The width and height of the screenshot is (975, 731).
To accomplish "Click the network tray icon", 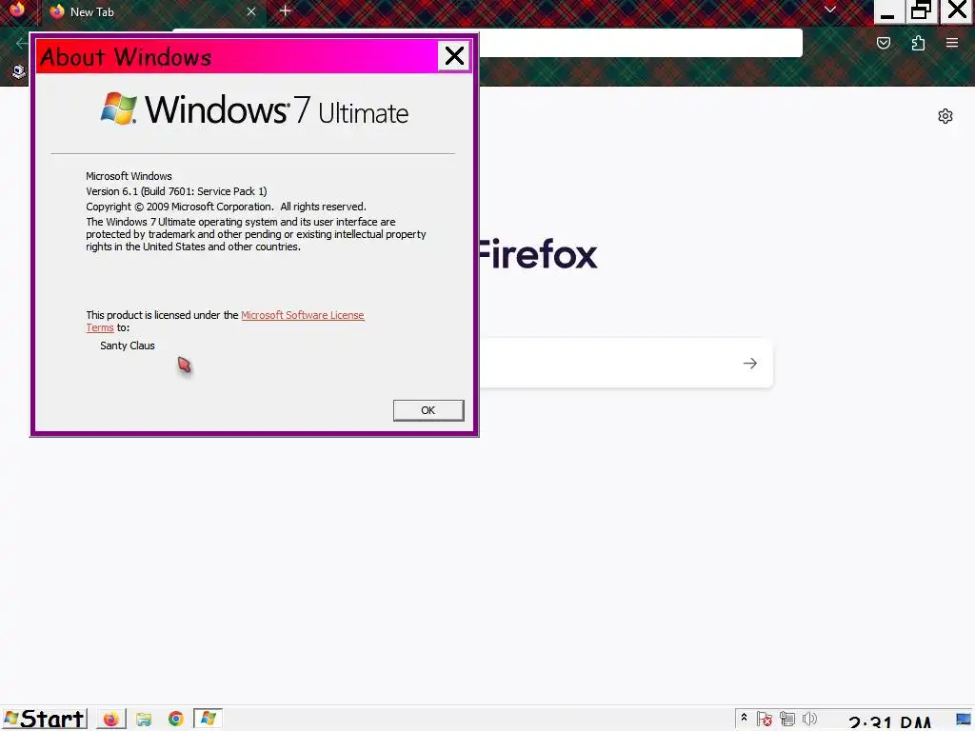I will tap(787, 720).
